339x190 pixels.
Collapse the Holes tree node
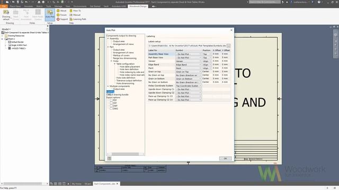111,61
